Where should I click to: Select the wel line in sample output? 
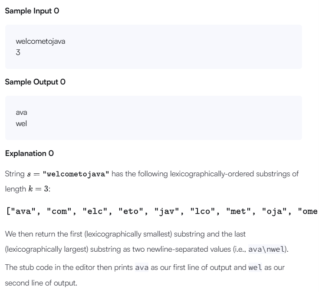pos(21,123)
